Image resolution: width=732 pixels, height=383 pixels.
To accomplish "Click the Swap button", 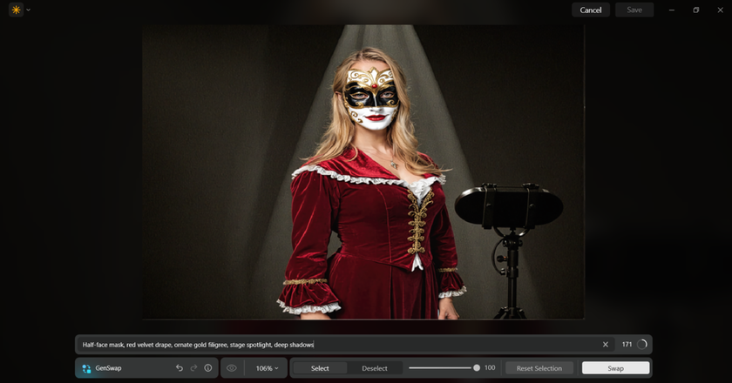I will tap(615, 368).
